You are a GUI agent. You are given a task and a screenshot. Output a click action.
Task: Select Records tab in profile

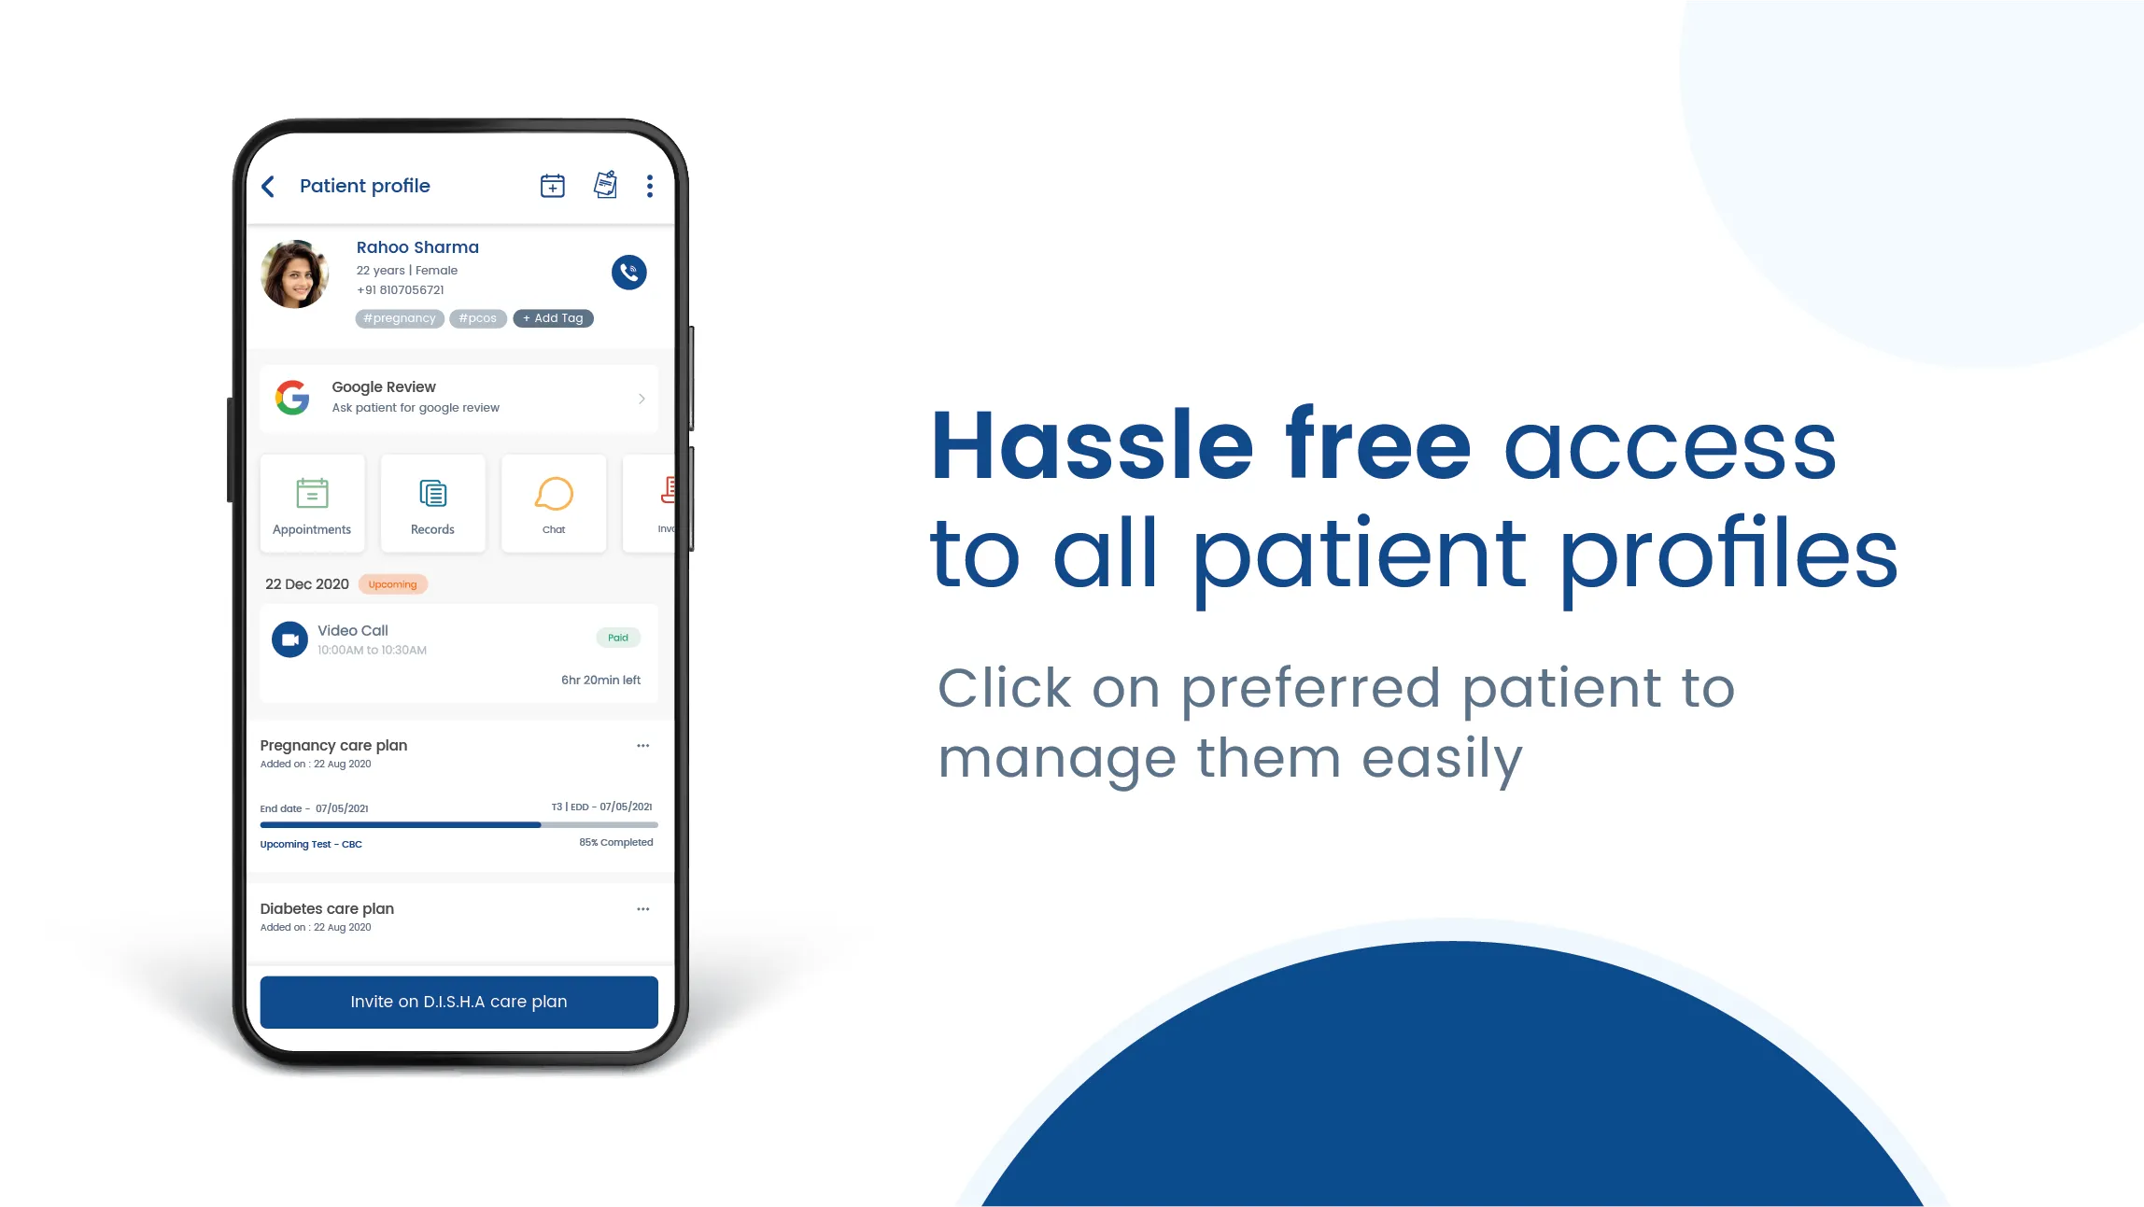433,502
